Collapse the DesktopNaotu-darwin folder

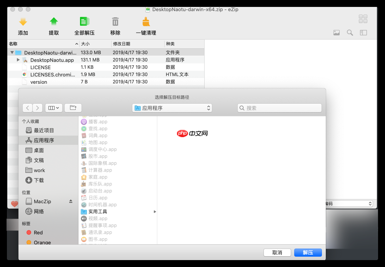click(x=12, y=53)
